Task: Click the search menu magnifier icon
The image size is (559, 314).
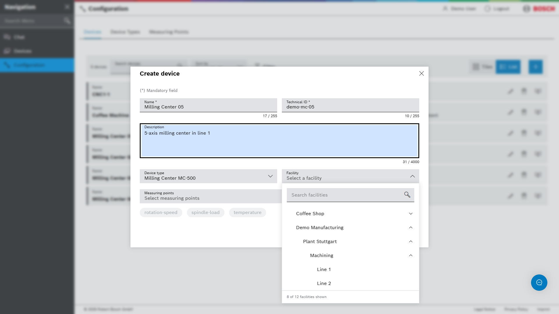Action: click(67, 21)
